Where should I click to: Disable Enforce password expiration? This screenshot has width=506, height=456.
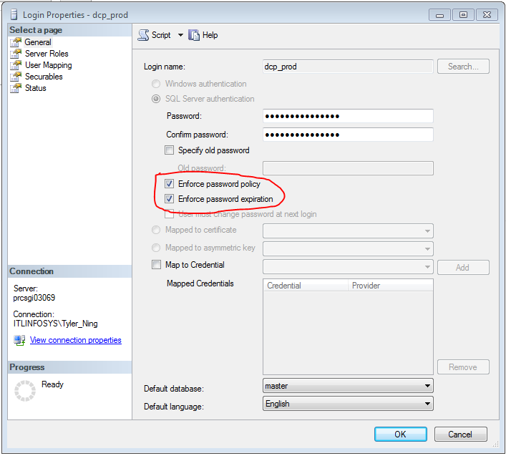pos(170,199)
